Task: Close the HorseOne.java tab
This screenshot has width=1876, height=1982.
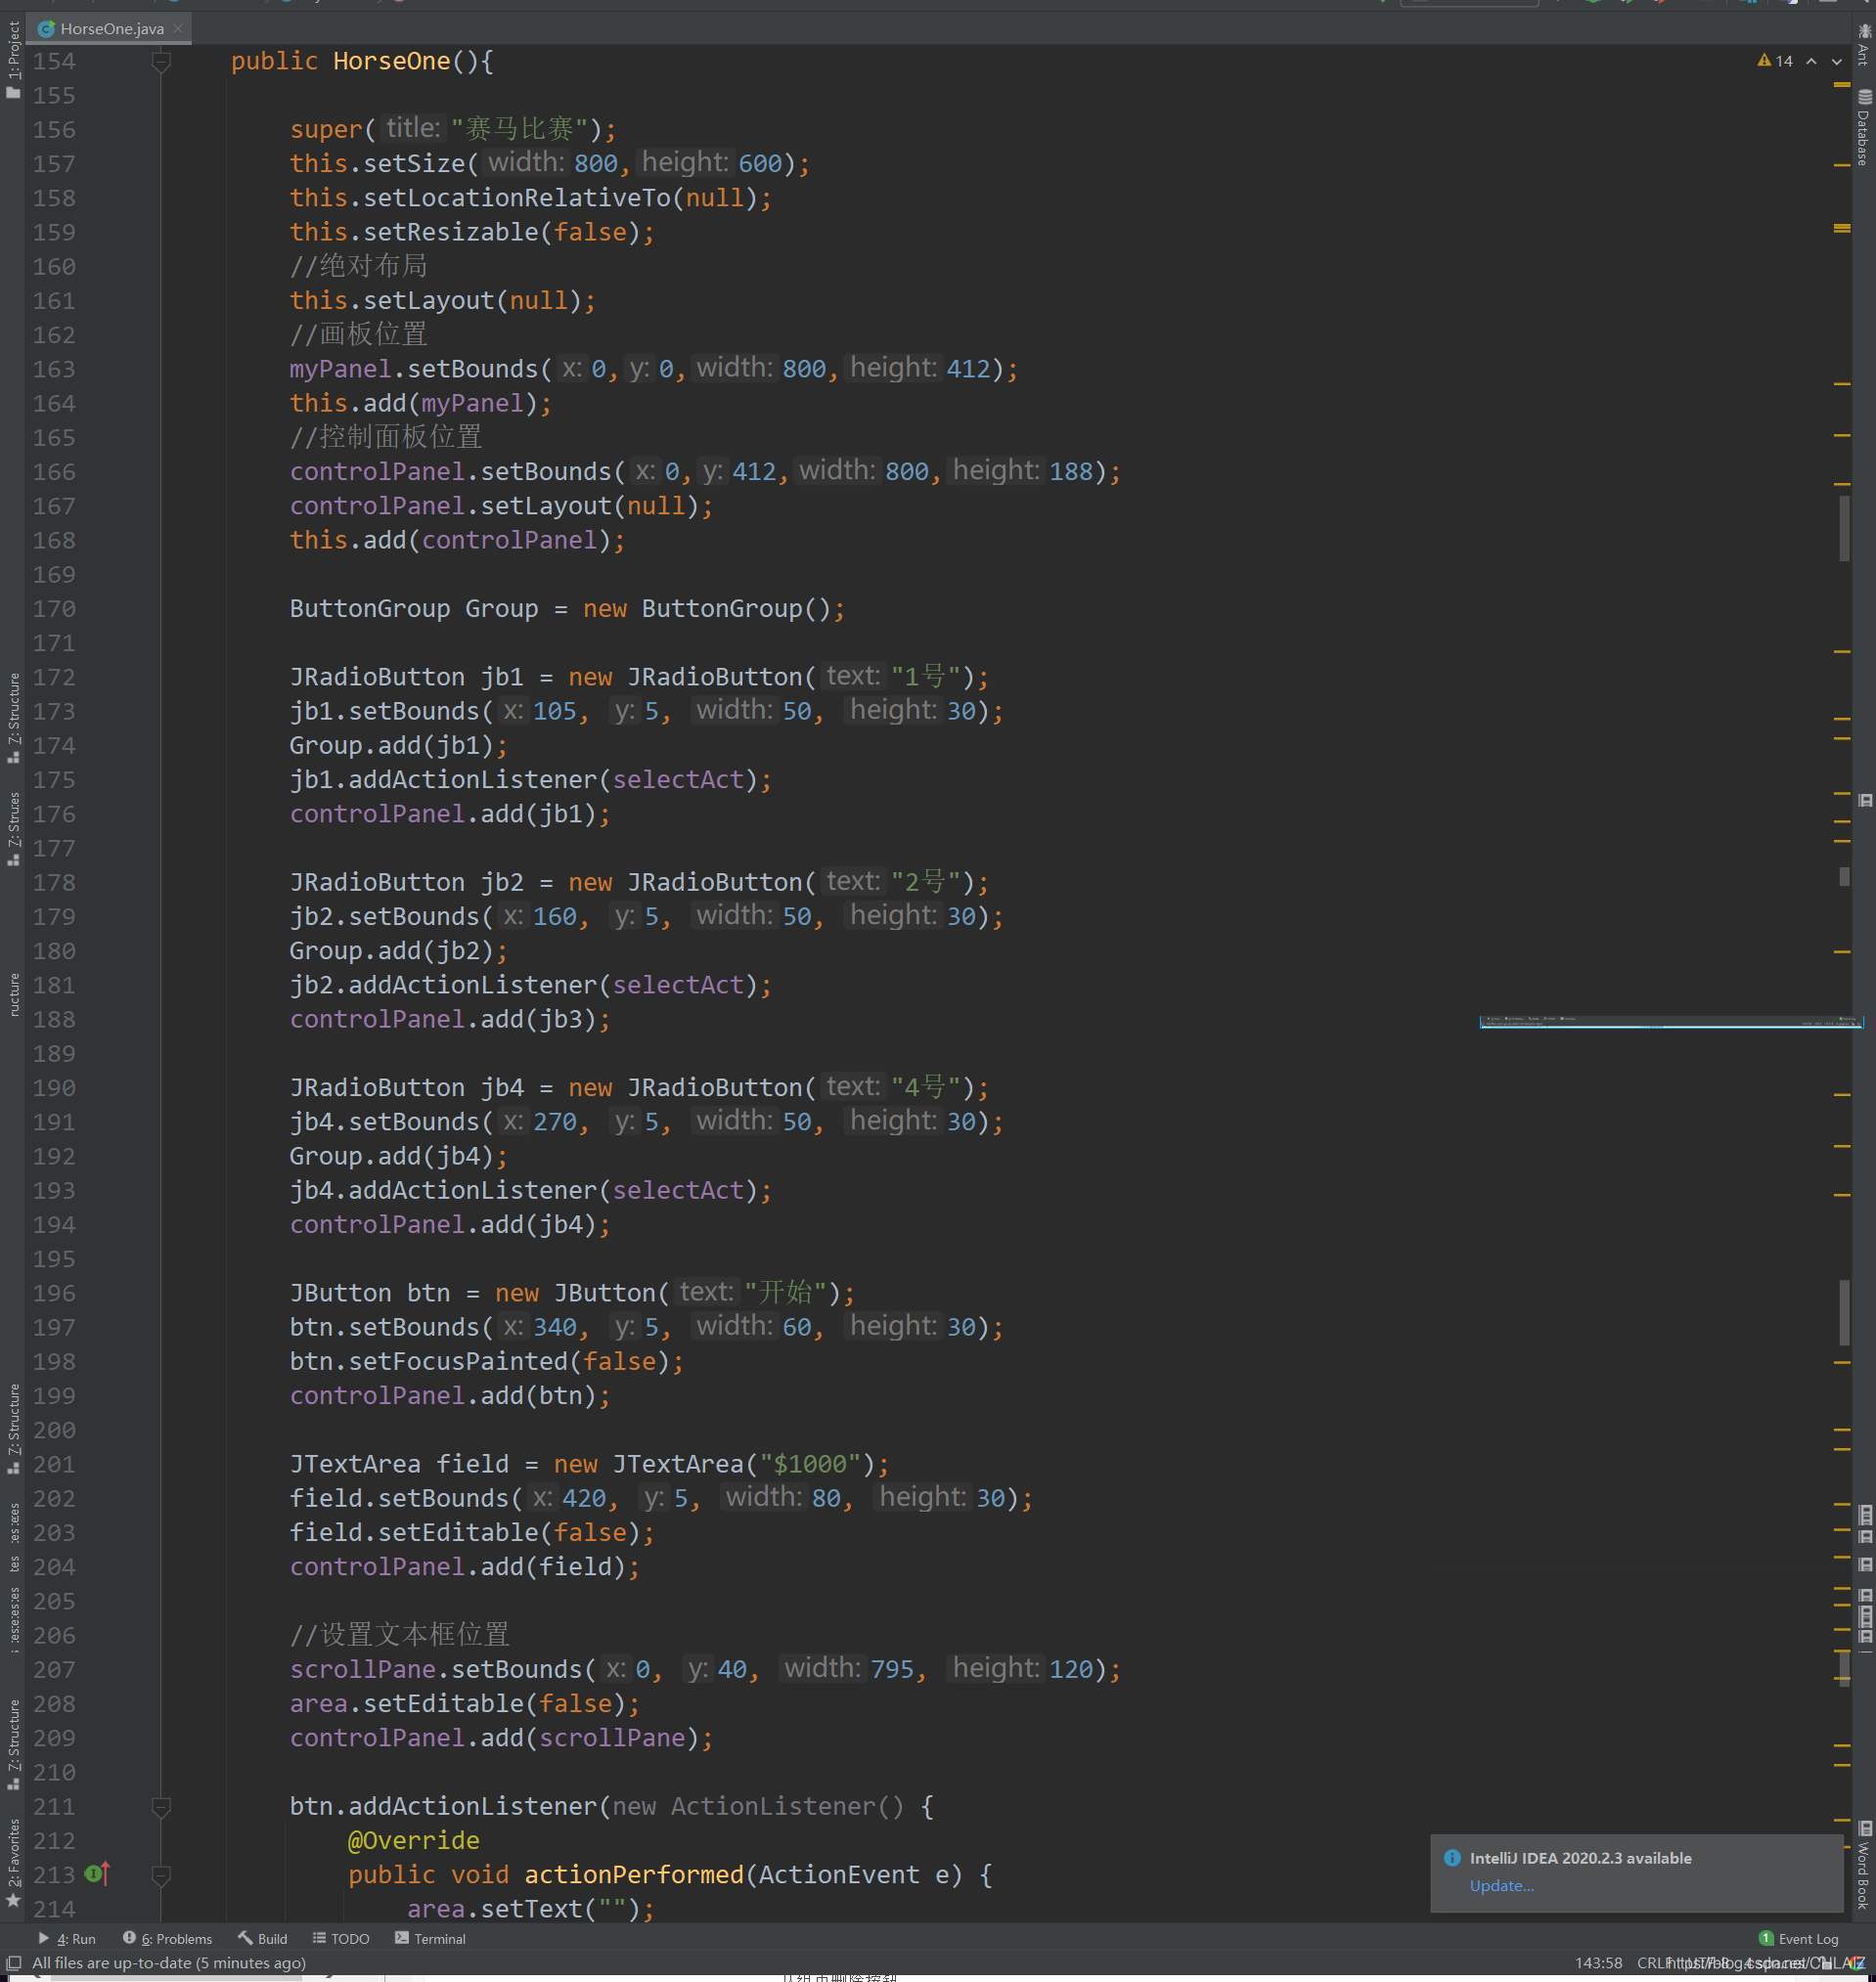Action: click(x=179, y=28)
